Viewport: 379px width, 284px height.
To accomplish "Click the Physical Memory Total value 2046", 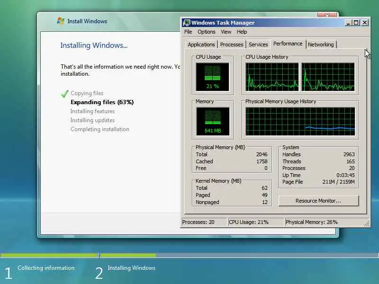I will click(x=262, y=154).
